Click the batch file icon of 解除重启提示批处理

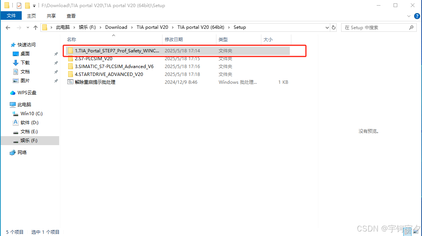point(70,82)
